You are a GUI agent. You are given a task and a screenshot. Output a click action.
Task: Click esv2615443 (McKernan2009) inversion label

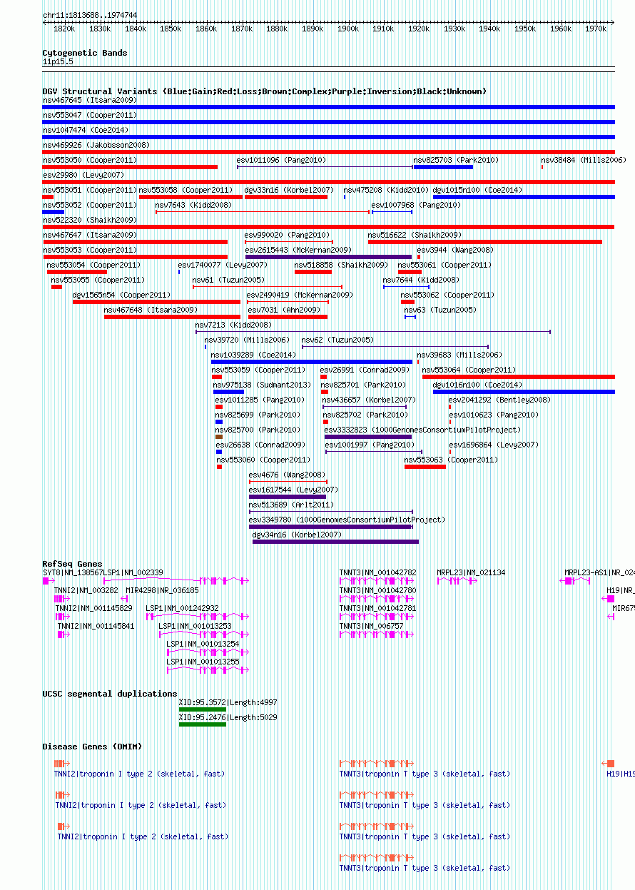298,250
